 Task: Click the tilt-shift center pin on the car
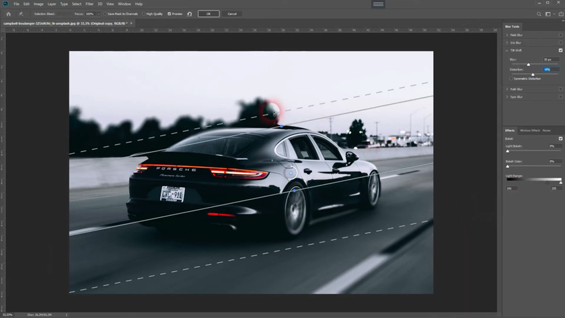pyautogui.click(x=291, y=173)
